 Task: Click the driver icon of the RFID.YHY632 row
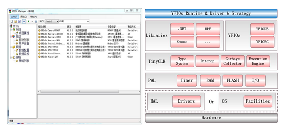39,50
